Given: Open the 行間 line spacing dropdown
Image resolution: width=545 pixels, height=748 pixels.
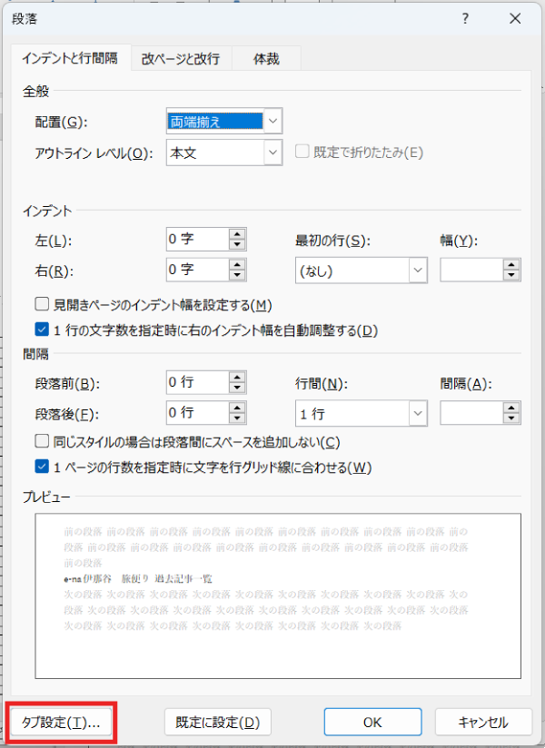Looking at the screenshot, I should coord(418,414).
